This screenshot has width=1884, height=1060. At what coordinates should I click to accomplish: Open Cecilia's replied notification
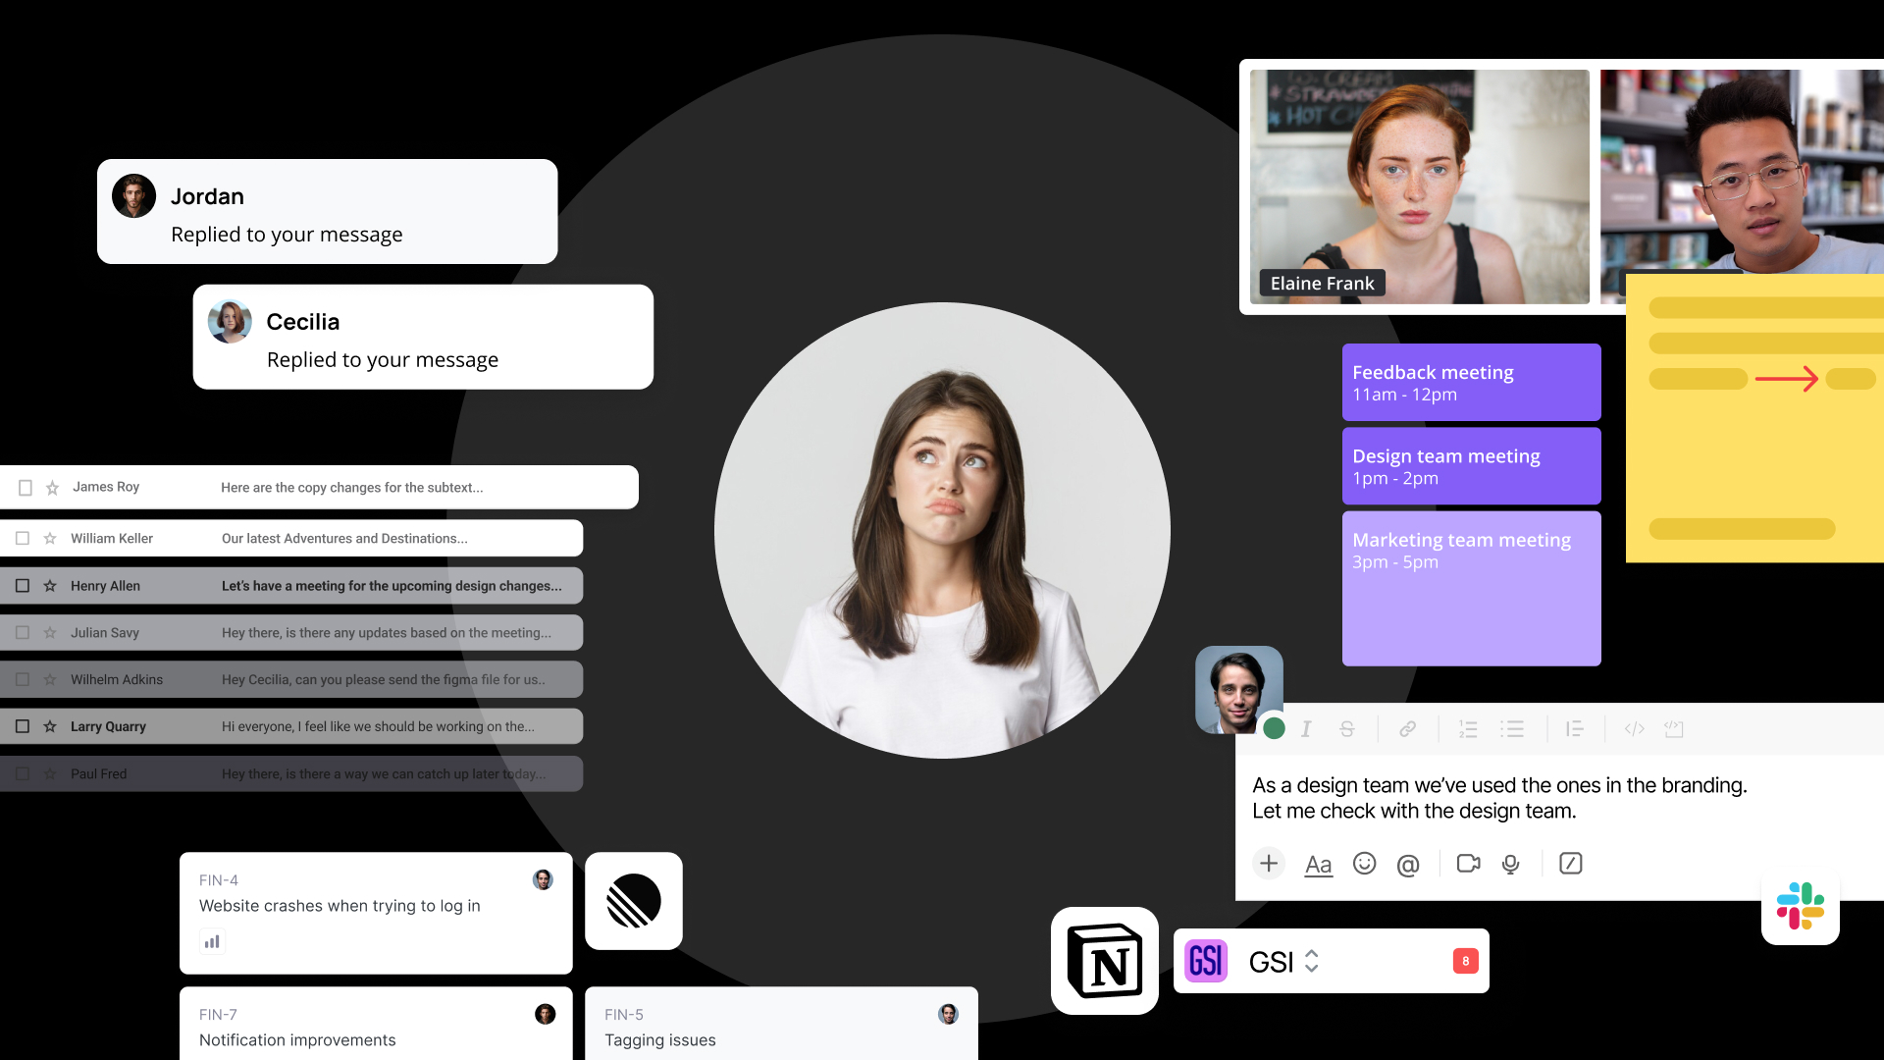(423, 337)
